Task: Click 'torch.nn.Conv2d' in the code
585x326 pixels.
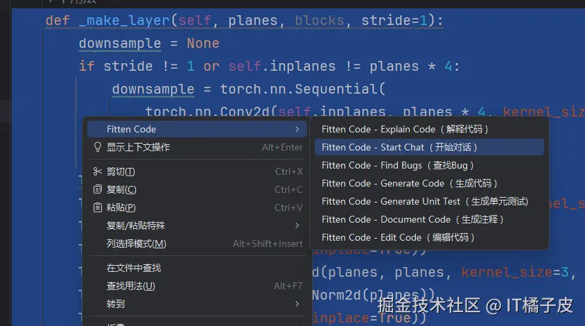Action: pos(208,112)
